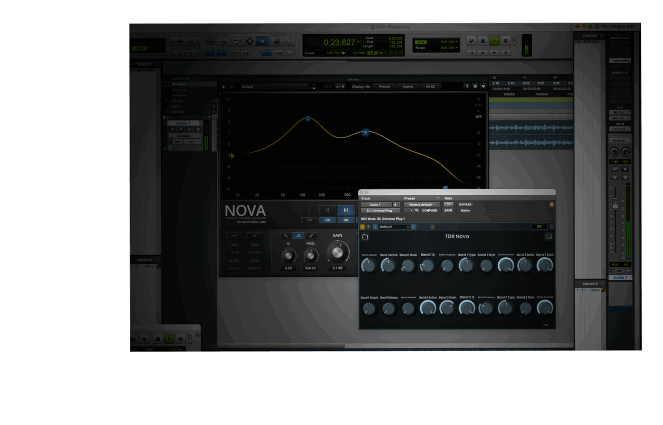The image size is (663, 425).
Task: Click previous preset left arrow
Action: pyautogui.click(x=375, y=227)
